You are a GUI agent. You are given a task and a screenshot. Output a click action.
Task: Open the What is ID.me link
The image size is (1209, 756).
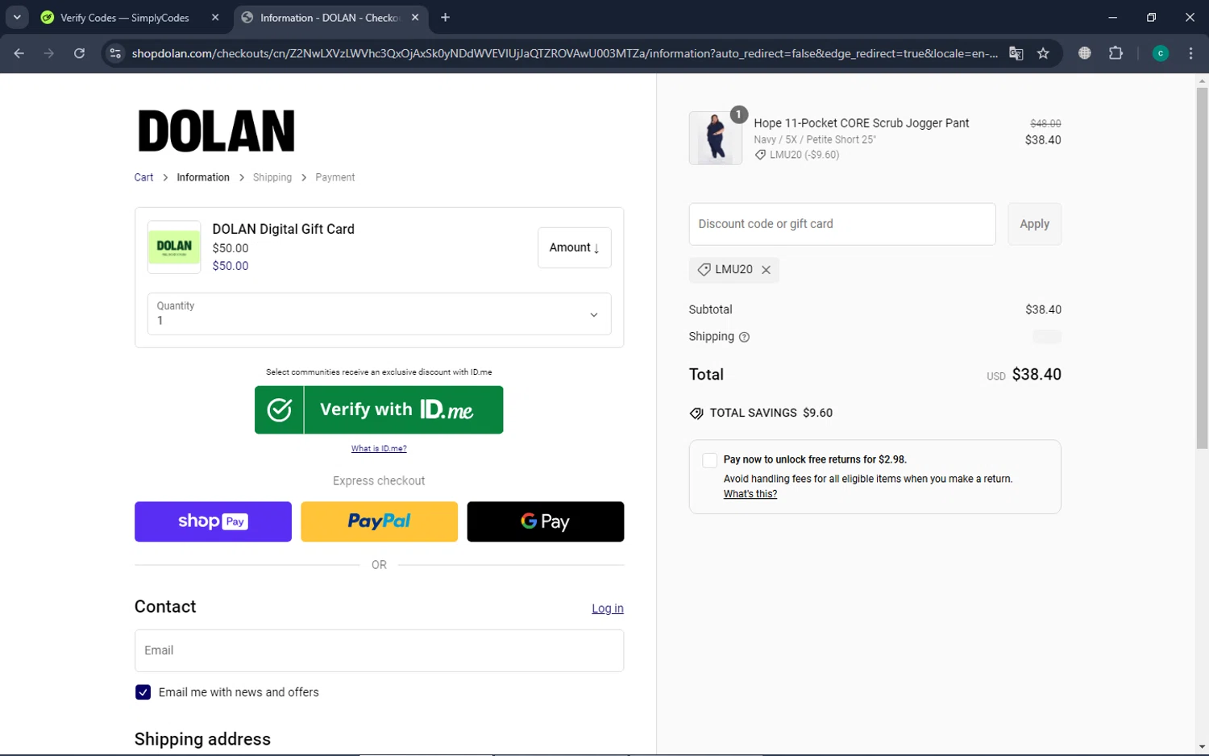click(x=379, y=448)
